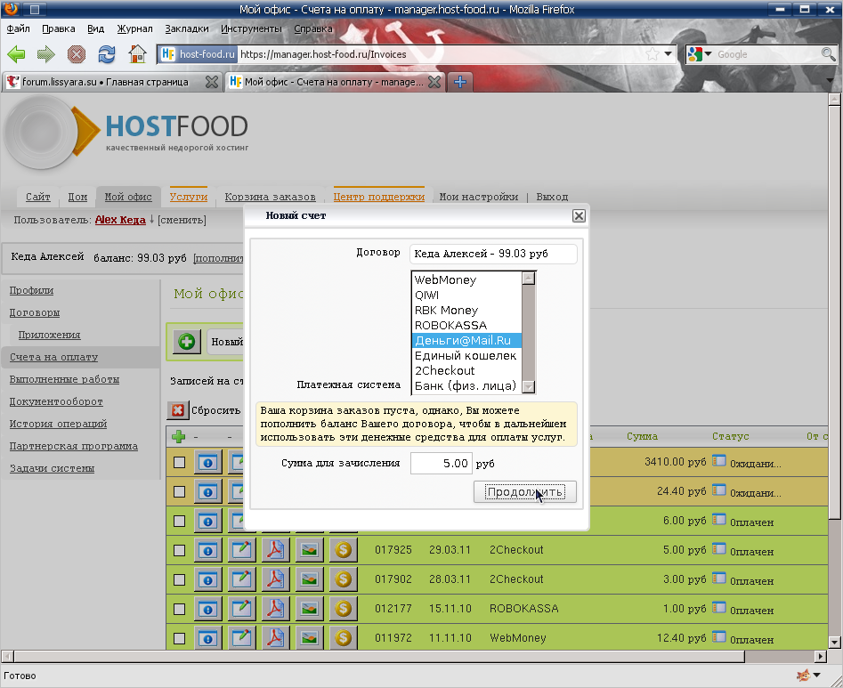Image resolution: width=843 pixels, height=688 pixels.
Task: Open the Инструменты menu
Action: click(x=251, y=28)
